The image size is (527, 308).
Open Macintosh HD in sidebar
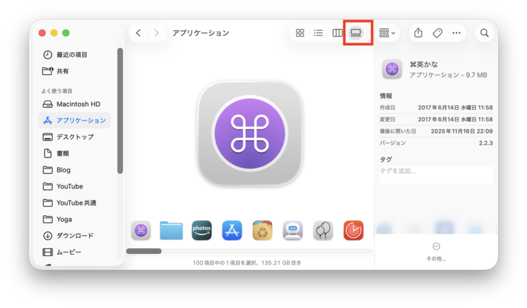coord(78,104)
